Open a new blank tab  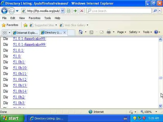(x=71, y=33)
